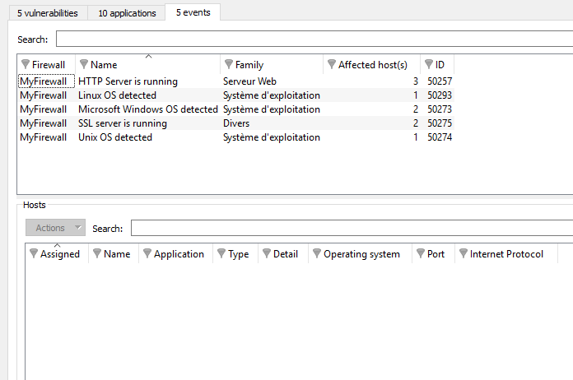Click the Detail column filter icon
The image size is (573, 380).
[267, 253]
